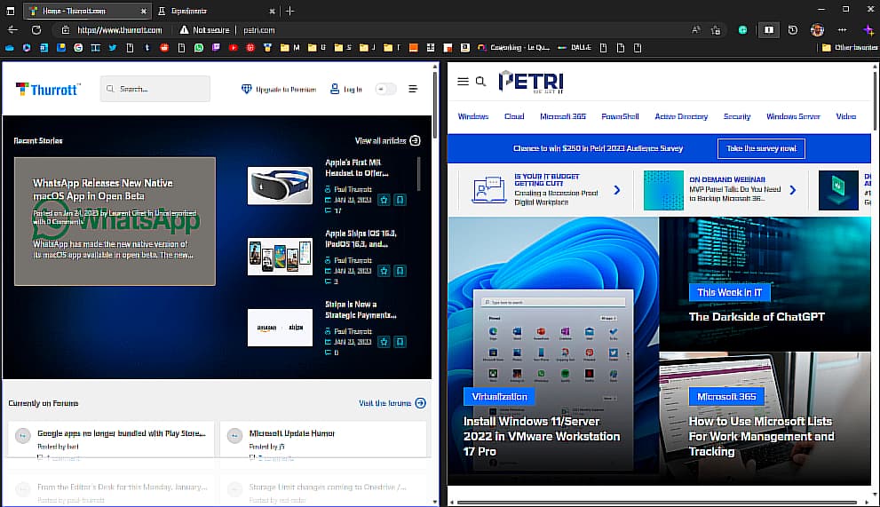The height and width of the screenshot is (507, 880).
Task: Open browser history icon
Action: click(x=792, y=30)
